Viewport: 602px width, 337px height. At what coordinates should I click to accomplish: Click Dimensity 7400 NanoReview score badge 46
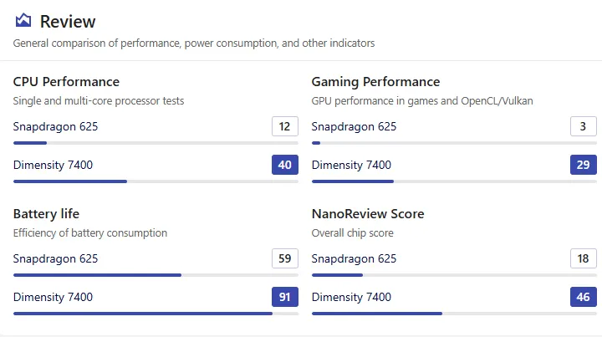(584, 297)
